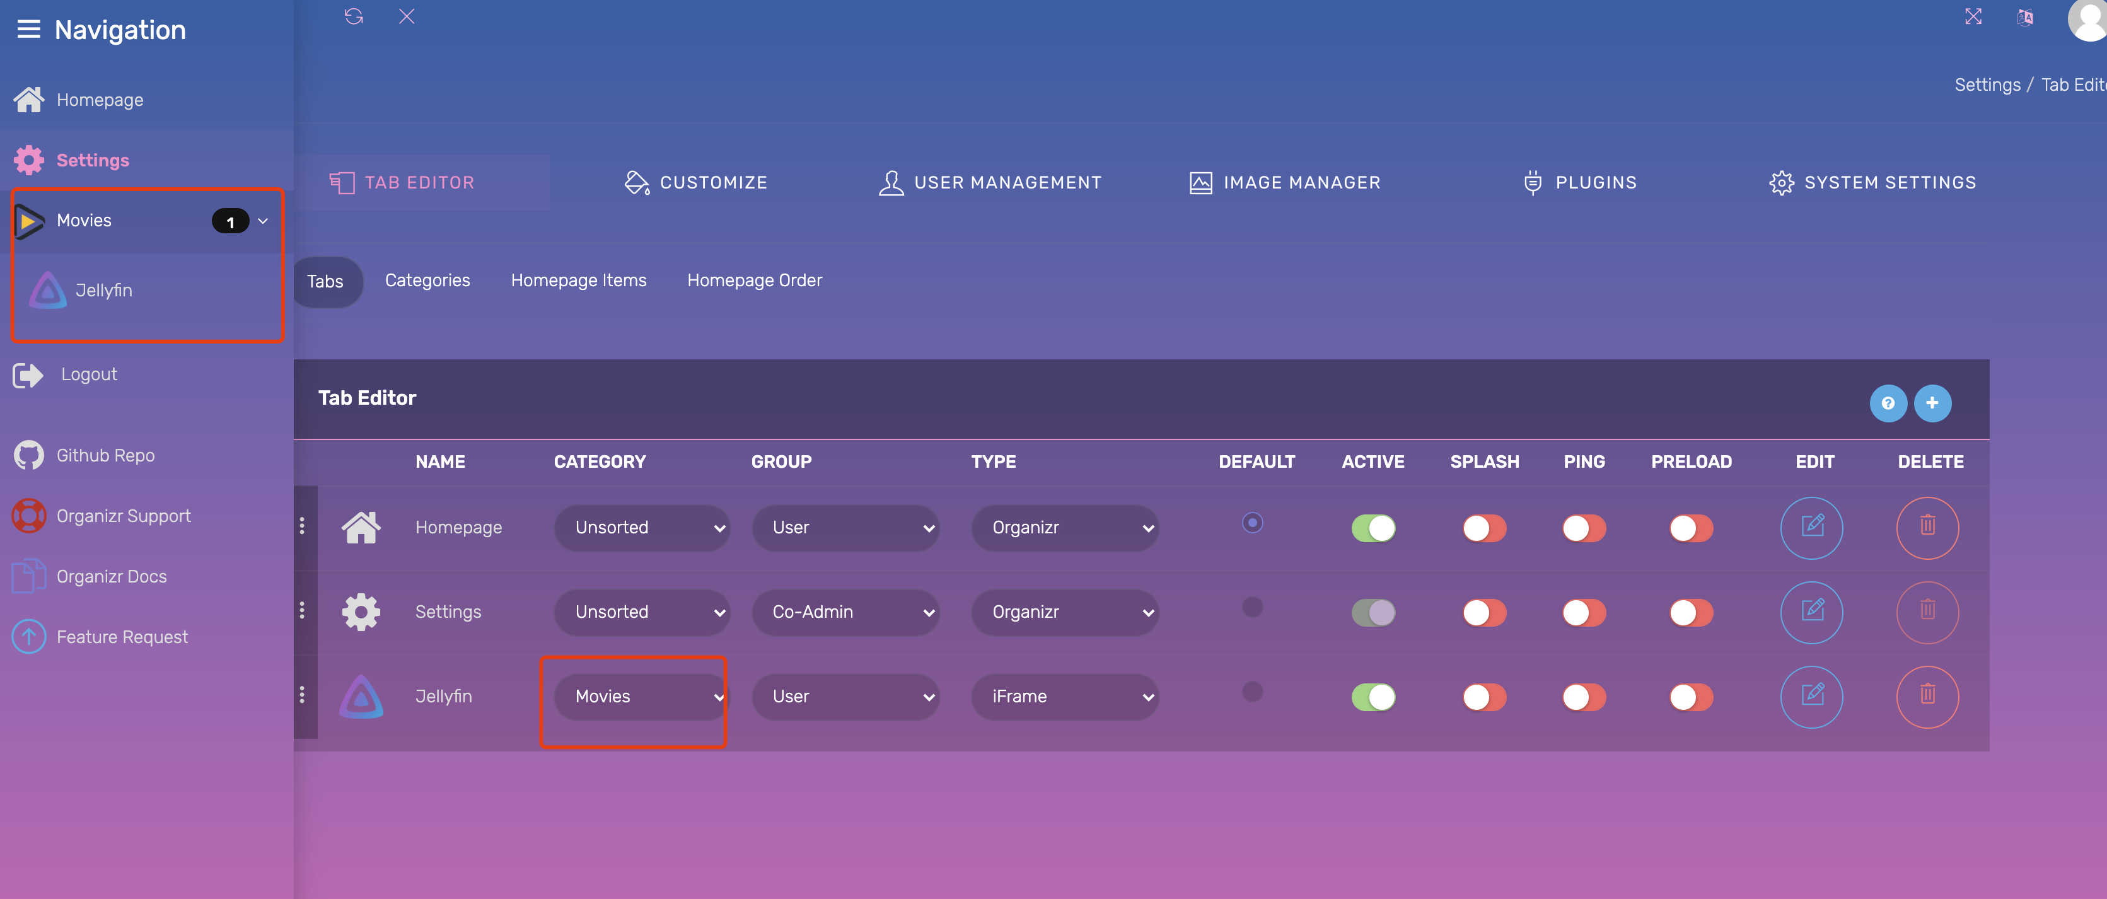Click the hamburger menu icon beside Navigation
2107x899 pixels.
pyautogui.click(x=28, y=30)
